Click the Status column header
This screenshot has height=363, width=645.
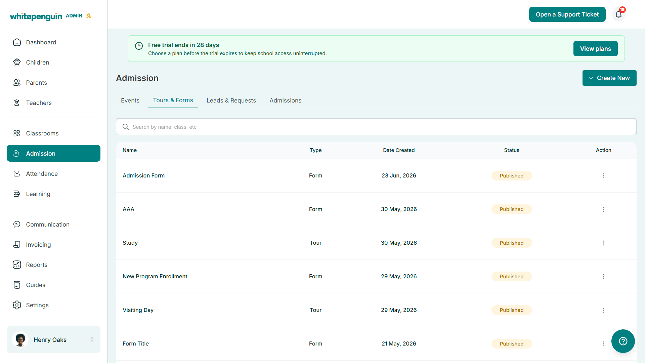point(511,150)
